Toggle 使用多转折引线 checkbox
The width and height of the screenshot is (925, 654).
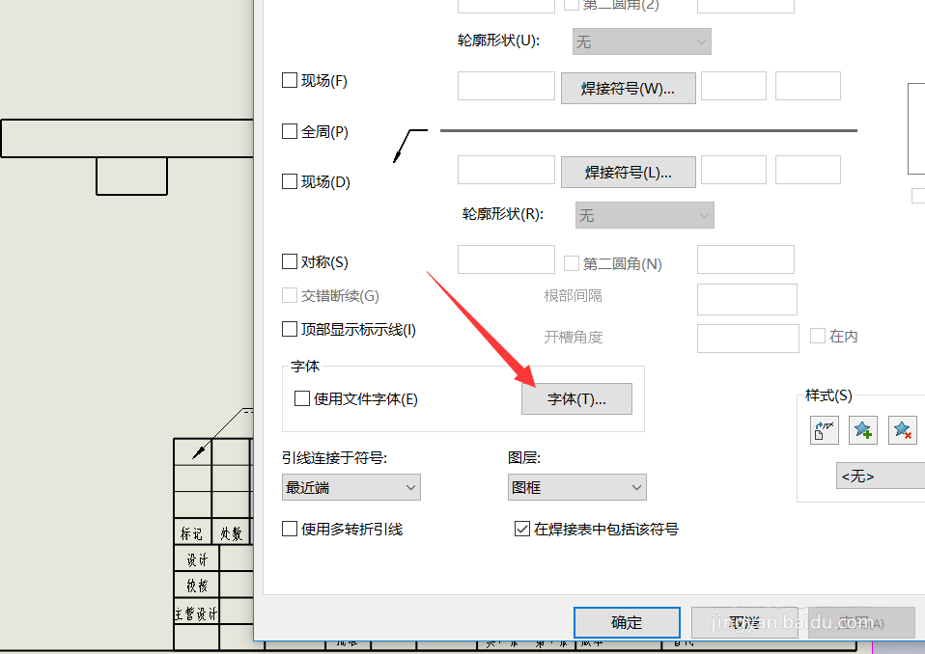[289, 530]
